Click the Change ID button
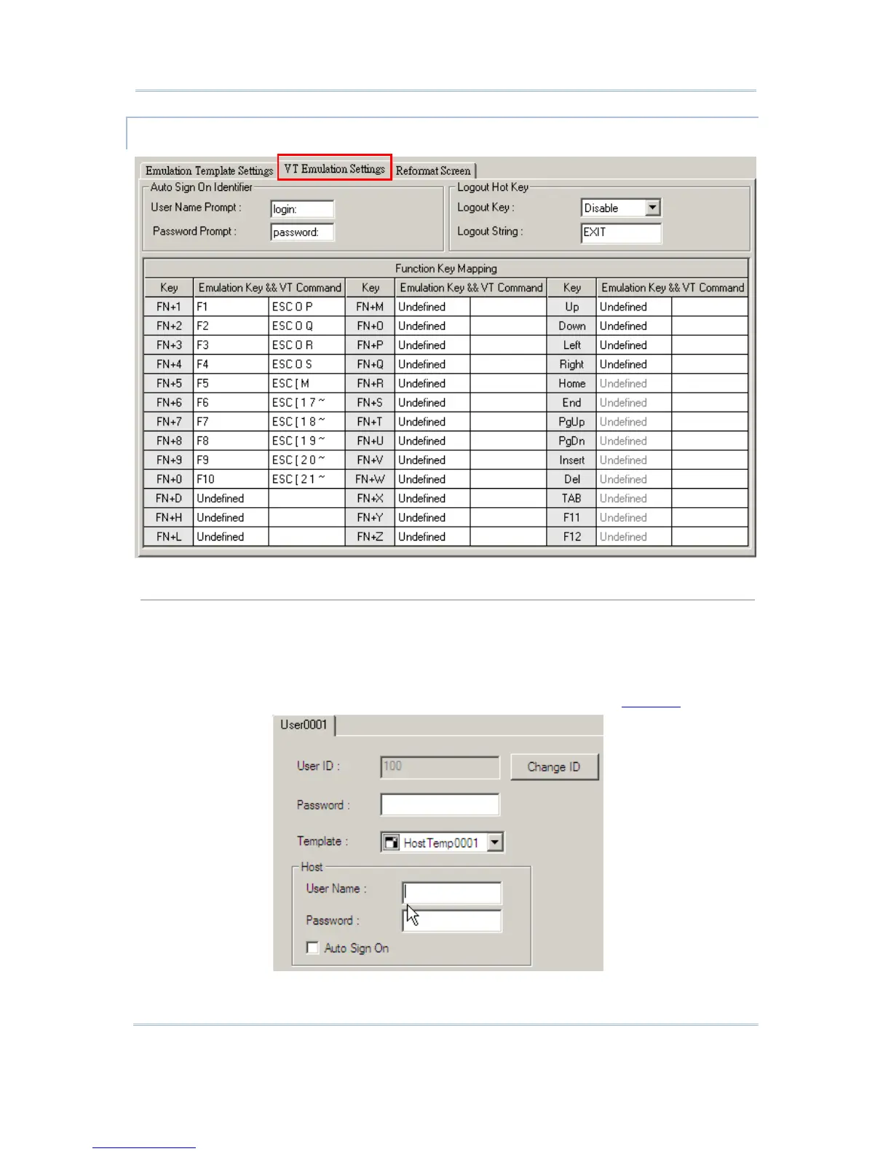This screenshot has width=891, height=1154. tap(554, 767)
